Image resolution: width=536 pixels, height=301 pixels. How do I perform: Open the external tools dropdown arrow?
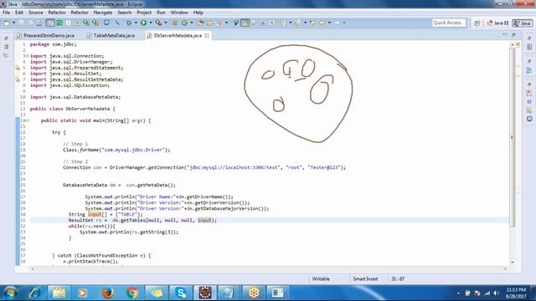[x=166, y=23]
